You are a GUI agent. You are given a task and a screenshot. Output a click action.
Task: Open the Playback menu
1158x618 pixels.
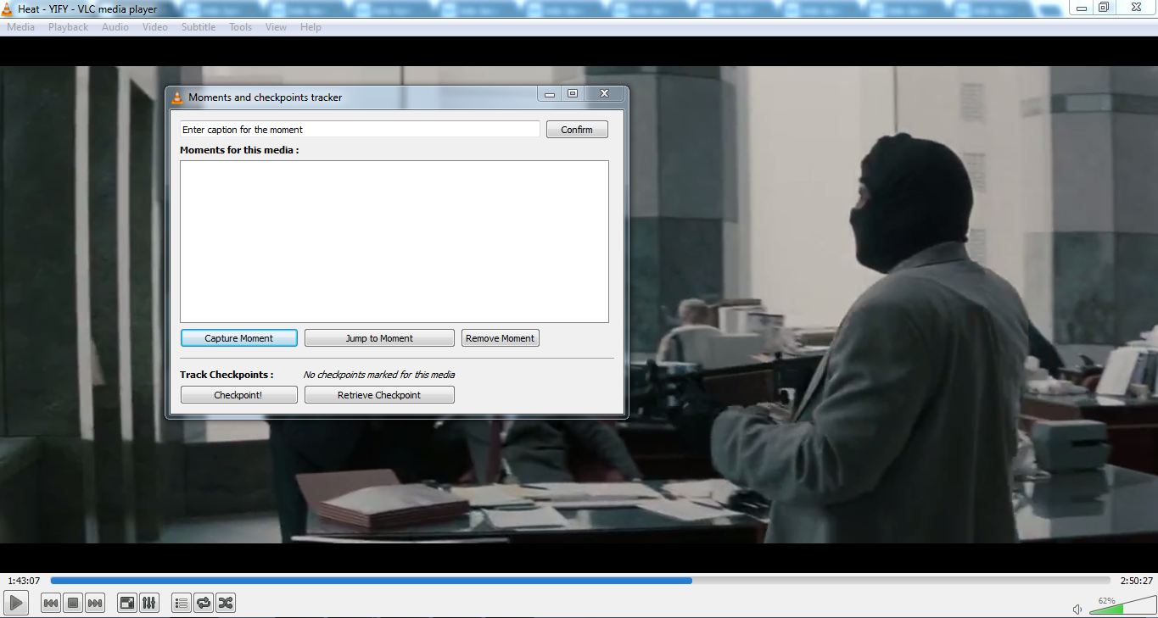coord(68,27)
